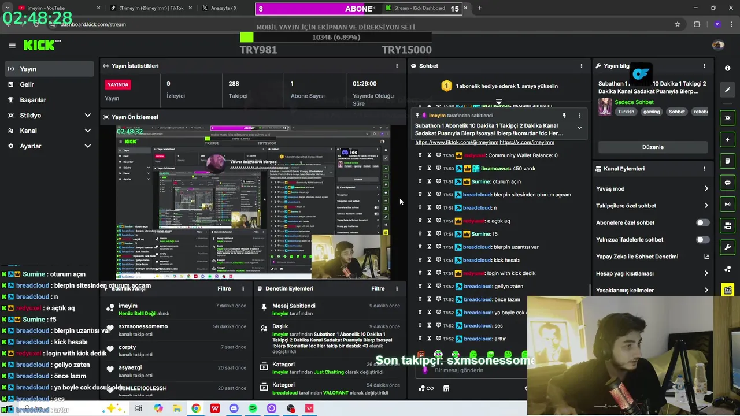This screenshot has width=740, height=416.
Task: Open Chrome from the Windows taskbar
Action: pos(196,408)
